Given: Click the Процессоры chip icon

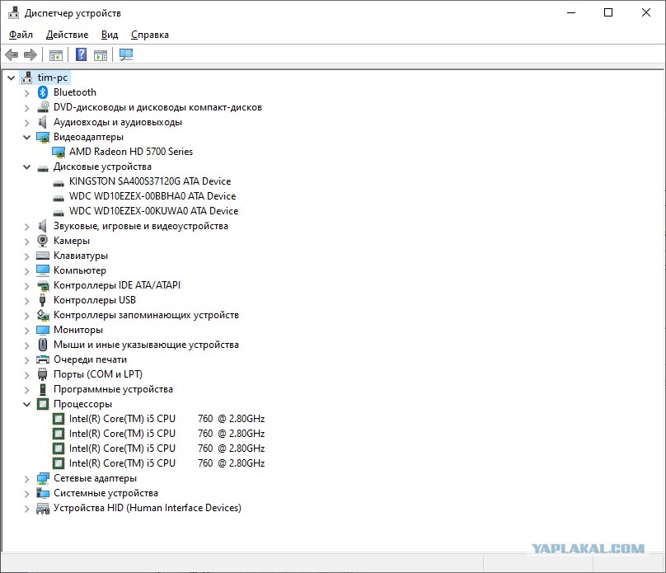Looking at the screenshot, I should (43, 404).
